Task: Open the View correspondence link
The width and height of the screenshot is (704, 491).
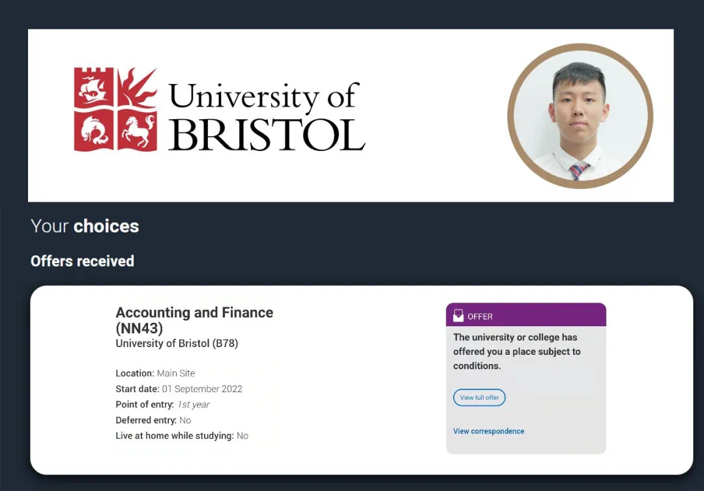Action: coord(488,431)
